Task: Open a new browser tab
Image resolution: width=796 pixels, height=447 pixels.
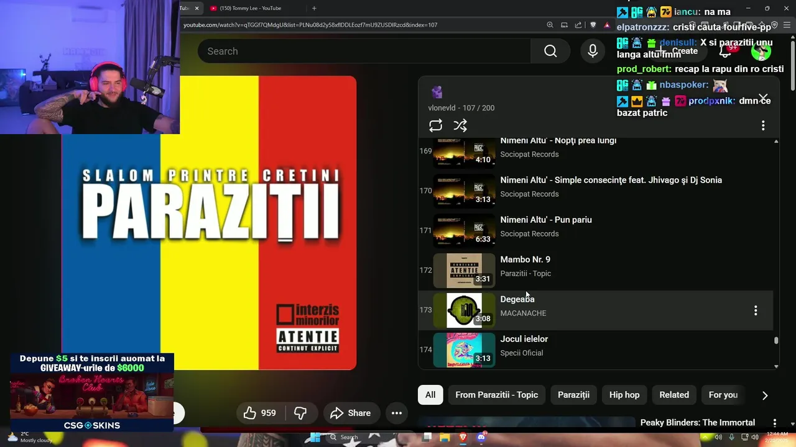Action: [x=314, y=8]
